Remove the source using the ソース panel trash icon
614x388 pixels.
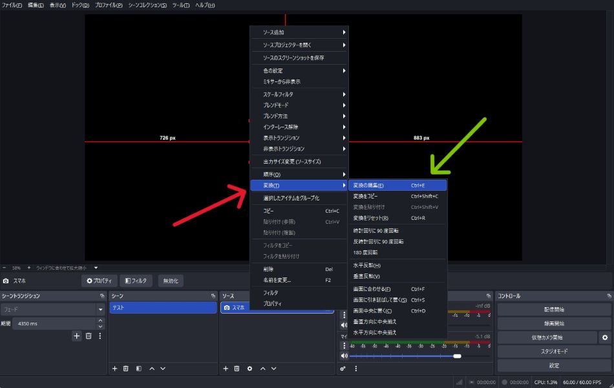pos(237,369)
